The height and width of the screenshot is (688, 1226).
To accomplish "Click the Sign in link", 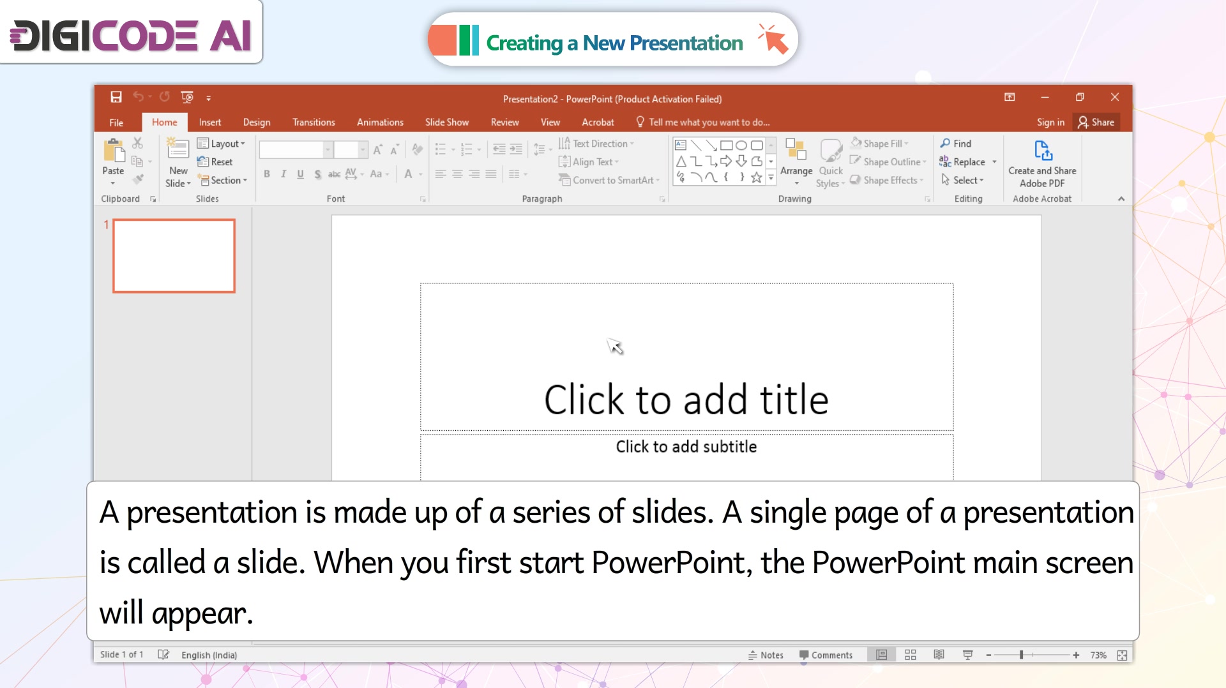I will coord(1050,123).
